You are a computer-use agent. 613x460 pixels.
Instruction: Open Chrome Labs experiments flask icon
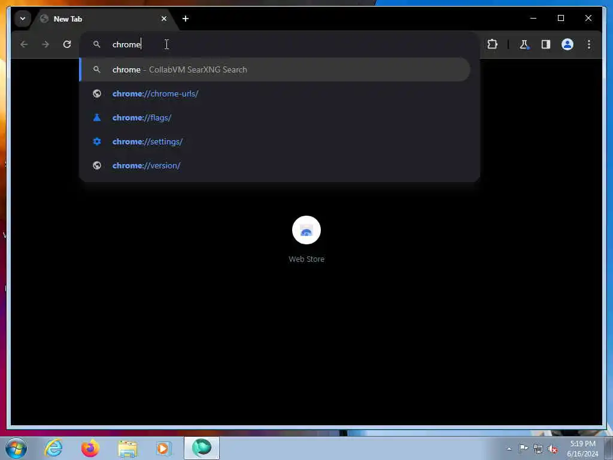524,44
